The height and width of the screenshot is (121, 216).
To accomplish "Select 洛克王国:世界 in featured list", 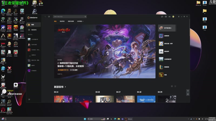I will 167,44.
